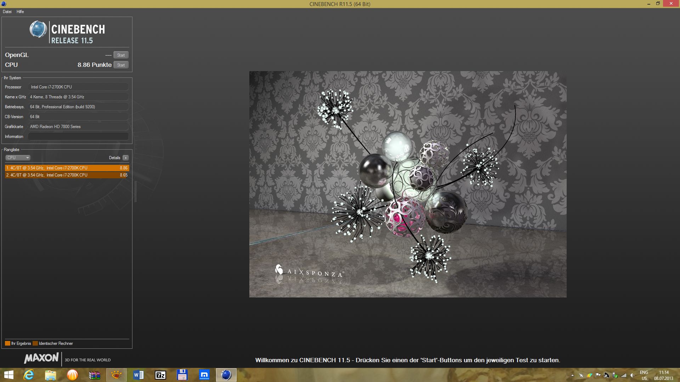Image resolution: width=680 pixels, height=382 pixels.
Task: Open Internet Explorer from taskbar
Action: click(x=29, y=375)
